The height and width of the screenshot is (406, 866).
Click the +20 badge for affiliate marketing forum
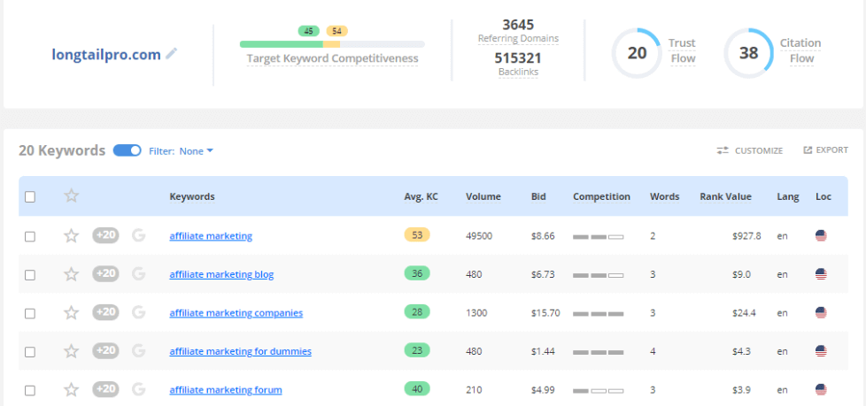point(105,389)
